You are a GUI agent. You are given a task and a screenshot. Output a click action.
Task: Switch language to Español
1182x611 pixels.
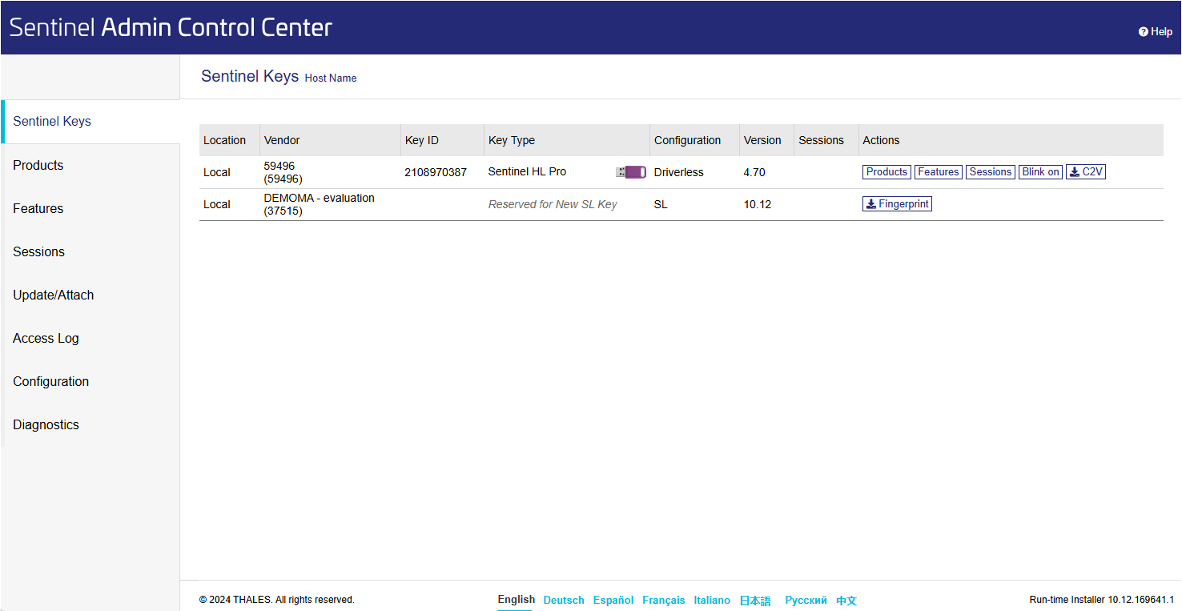pyautogui.click(x=613, y=600)
